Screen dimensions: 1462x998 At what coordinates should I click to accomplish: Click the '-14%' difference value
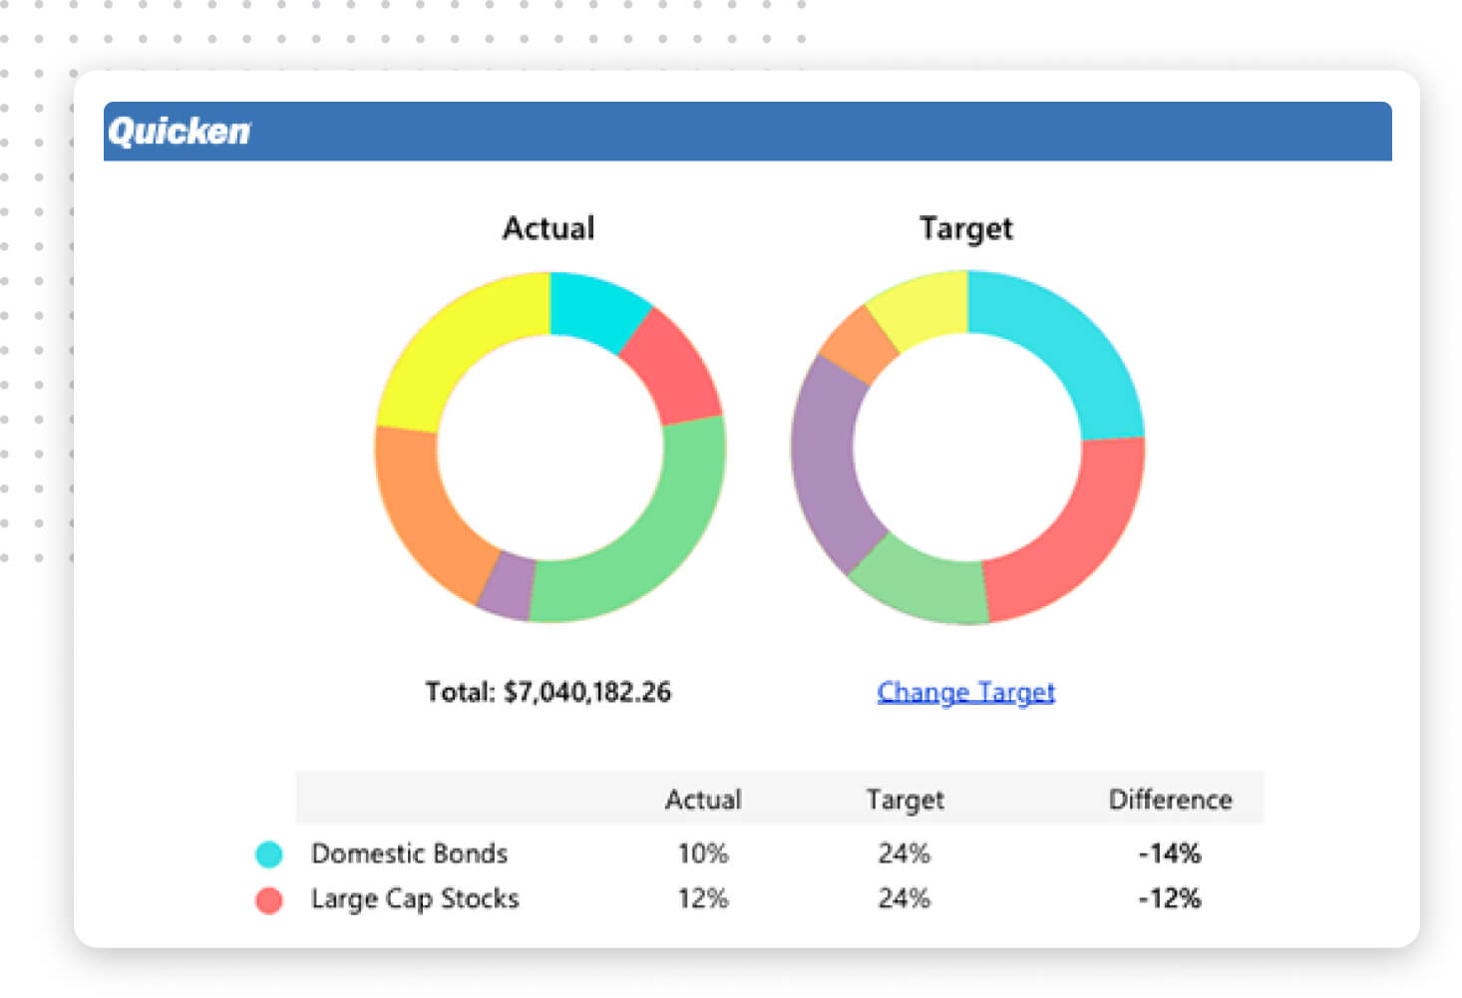click(1170, 854)
